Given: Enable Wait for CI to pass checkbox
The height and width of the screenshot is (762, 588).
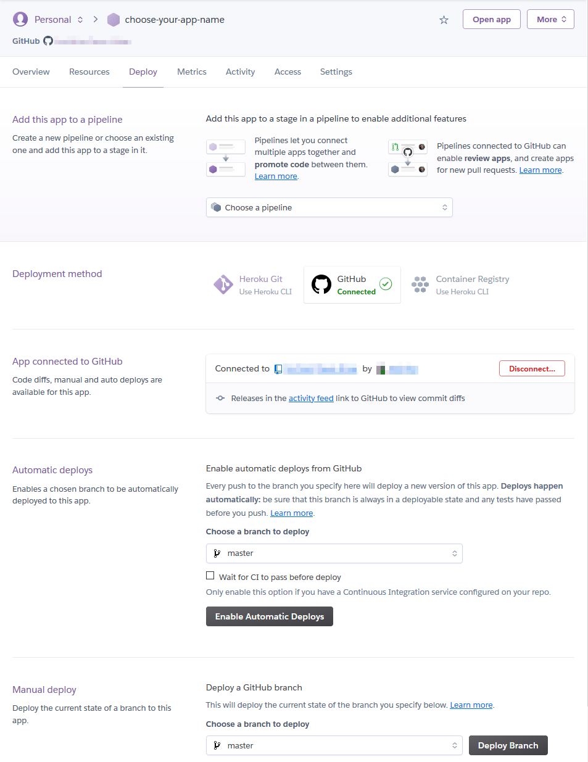Looking at the screenshot, I should [210, 576].
